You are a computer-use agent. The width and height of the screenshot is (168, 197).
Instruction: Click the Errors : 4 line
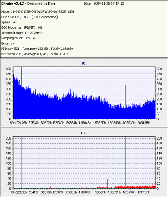(x=8, y=44)
